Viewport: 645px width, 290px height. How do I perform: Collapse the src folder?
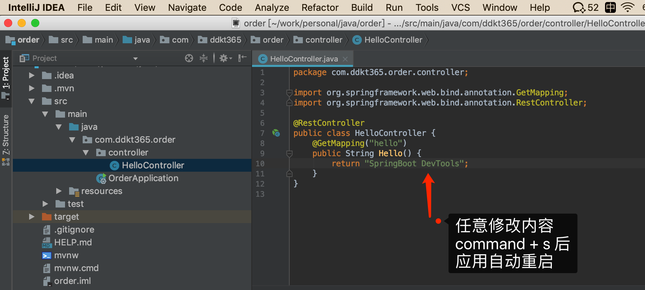click(32, 101)
